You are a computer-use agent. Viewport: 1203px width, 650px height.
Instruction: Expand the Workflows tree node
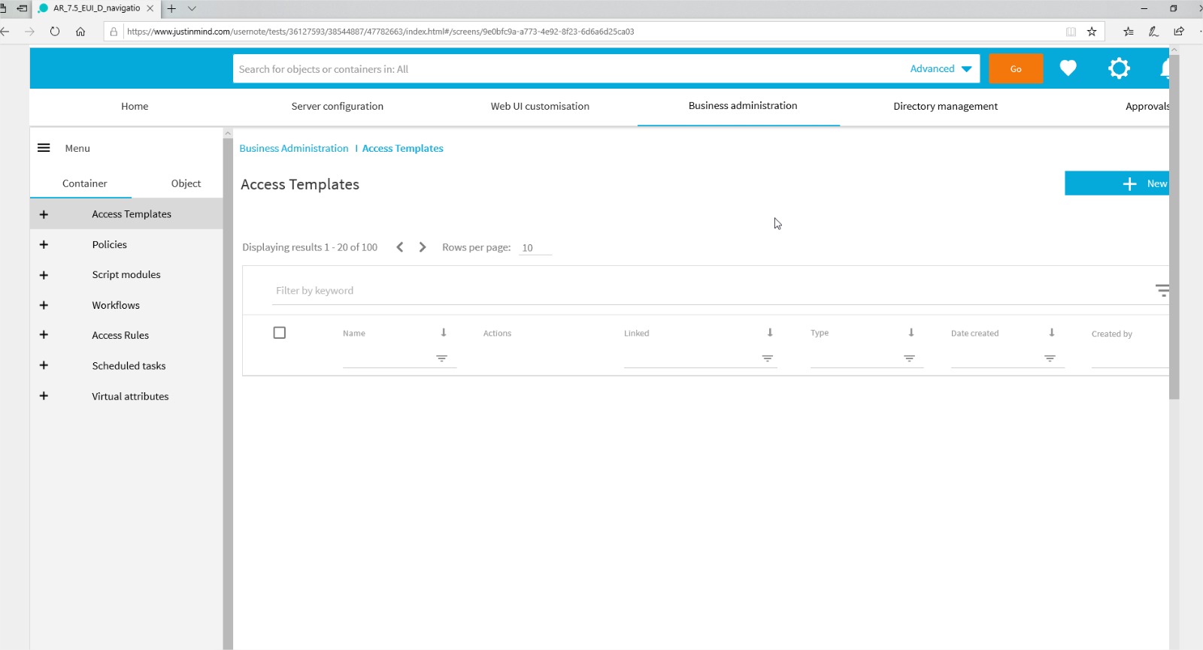pyautogui.click(x=44, y=305)
